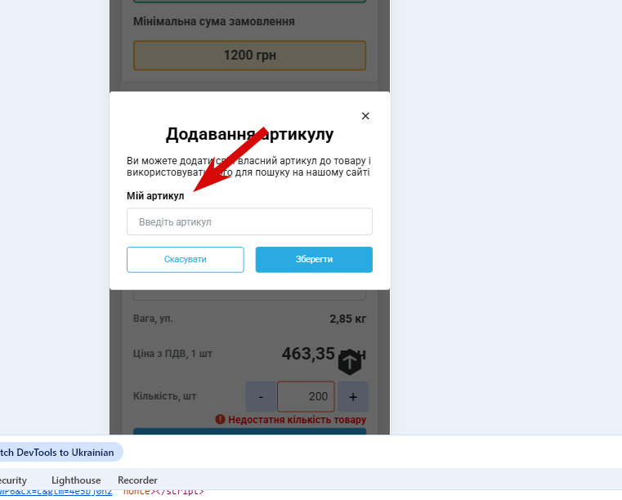622x500 pixels.
Task: Click the red error icon near Недостатня кількість
Action: pos(220,419)
